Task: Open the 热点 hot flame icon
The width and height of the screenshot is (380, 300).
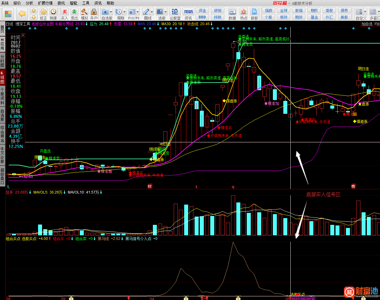Action: (244, 12)
